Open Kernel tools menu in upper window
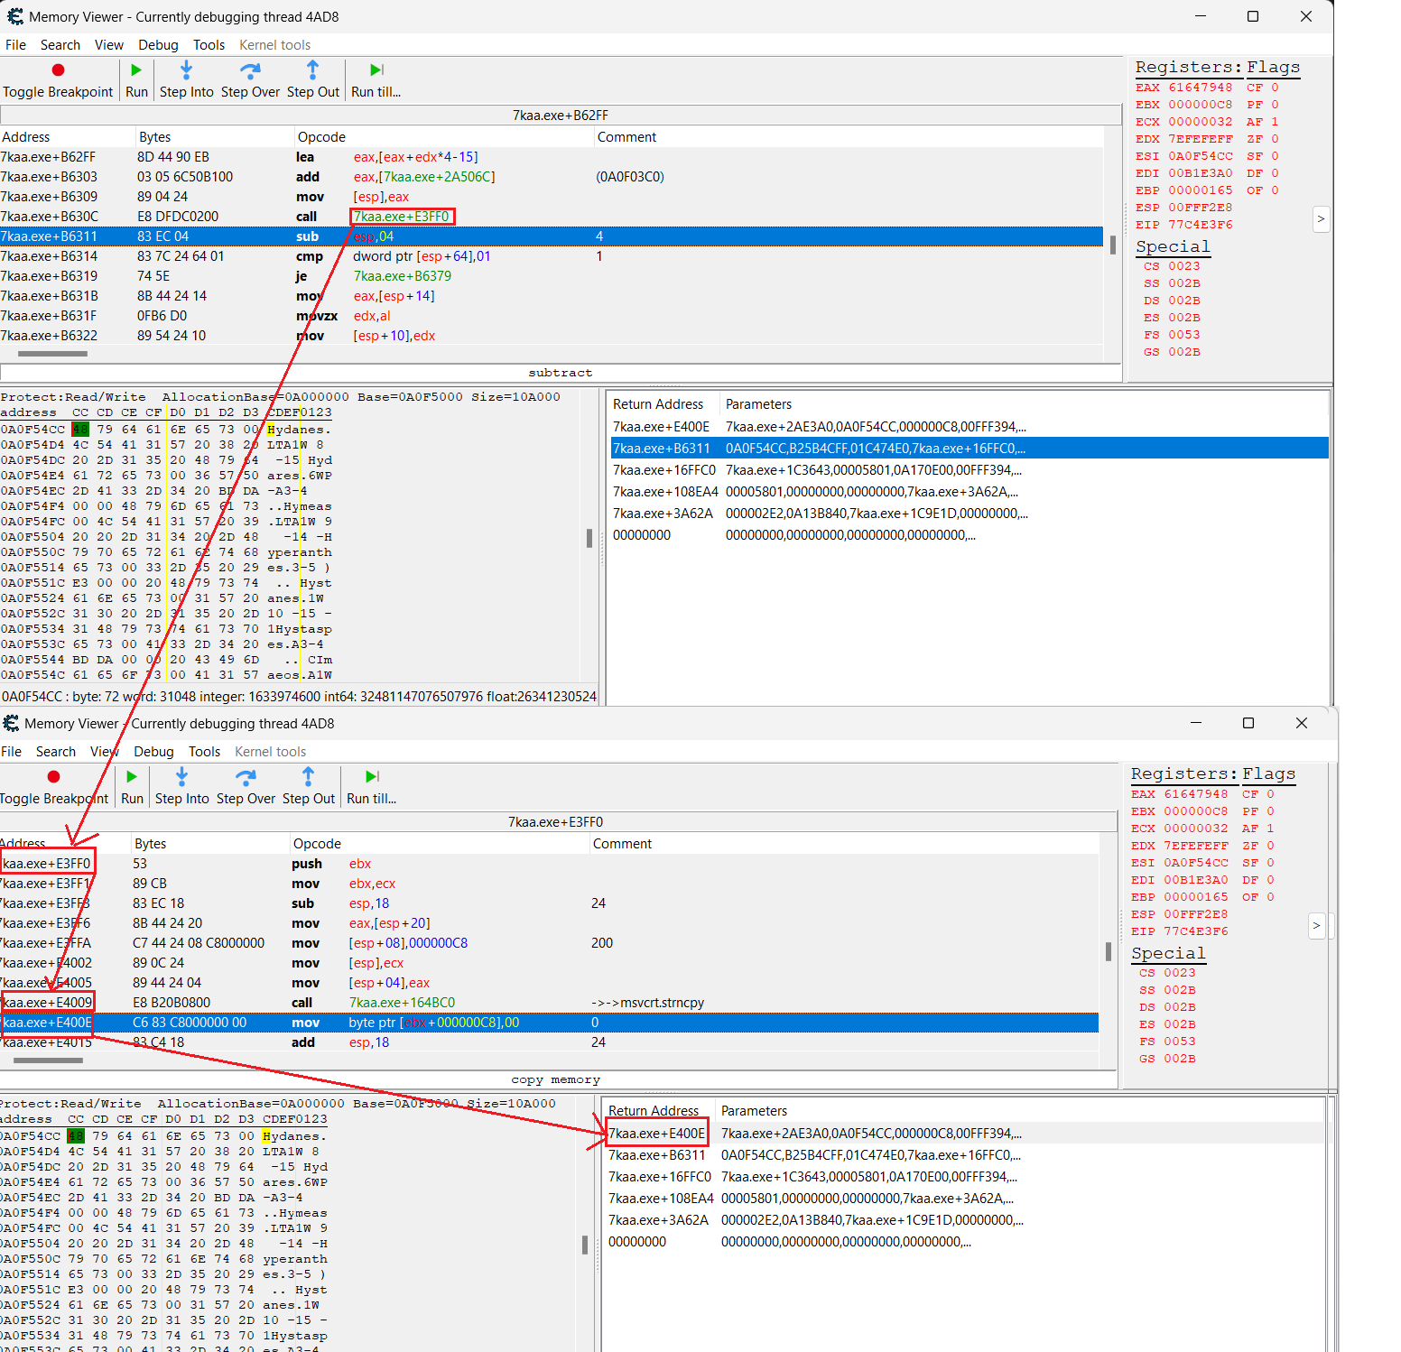 coord(274,45)
